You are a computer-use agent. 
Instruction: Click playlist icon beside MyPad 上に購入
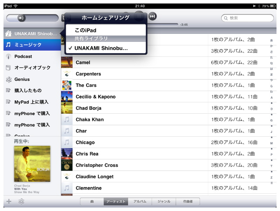tap(8, 102)
